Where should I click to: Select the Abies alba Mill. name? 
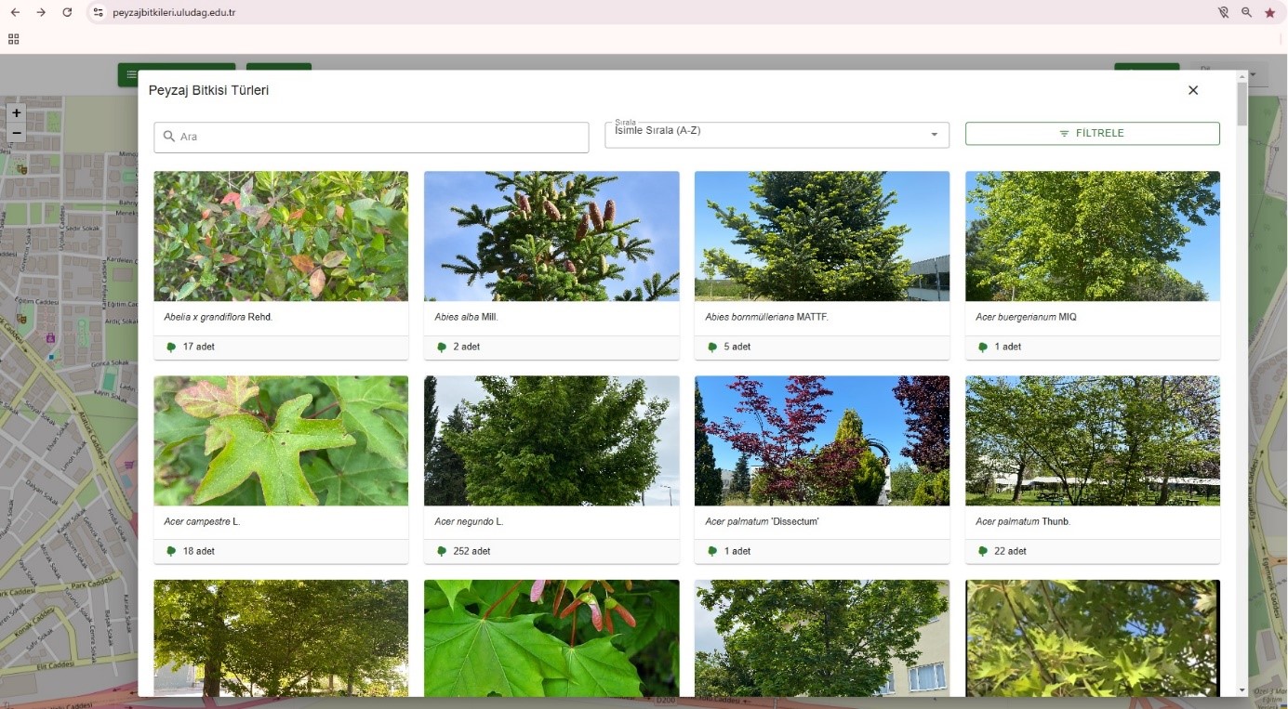point(466,317)
